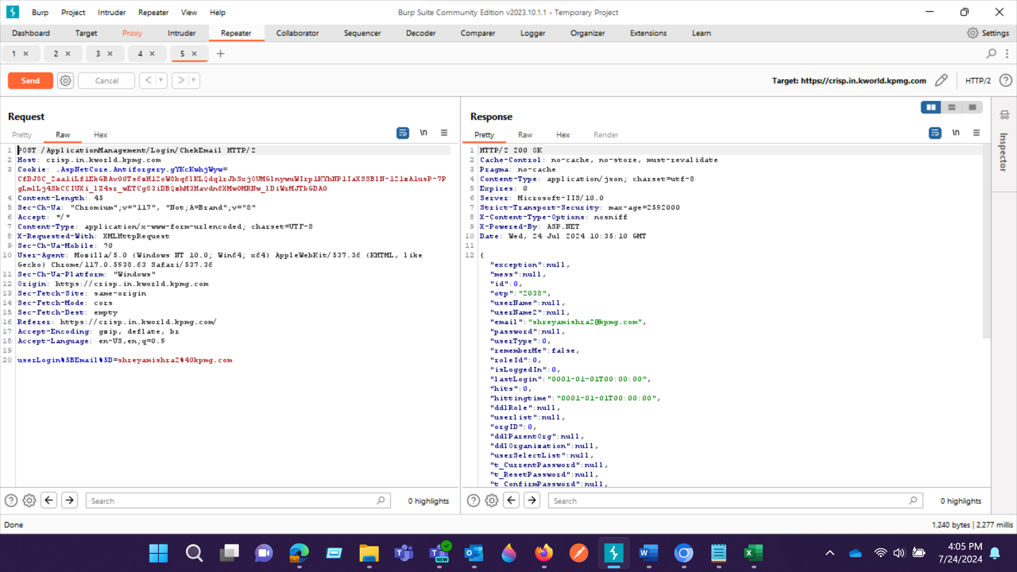Toggle Response message wrap icon
The image size is (1017, 572).
(935, 133)
